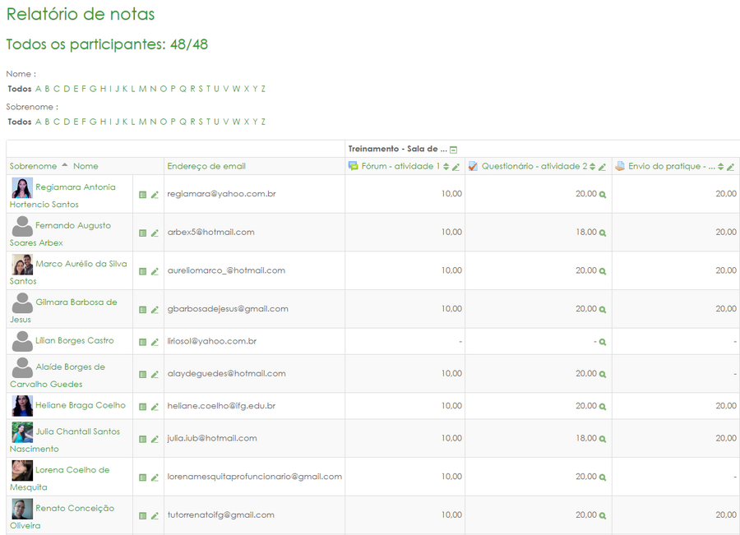Sort by Envio do pratique arrows
Image resolution: width=740 pixels, height=535 pixels.
click(x=720, y=167)
